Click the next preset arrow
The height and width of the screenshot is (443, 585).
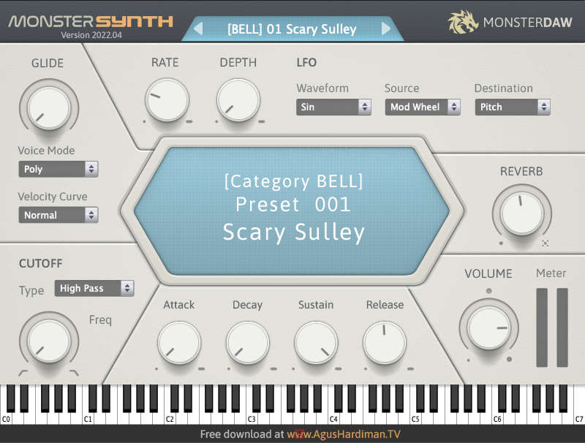click(387, 29)
